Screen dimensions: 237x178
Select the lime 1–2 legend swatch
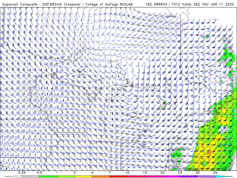pyautogui.click(x=66, y=177)
